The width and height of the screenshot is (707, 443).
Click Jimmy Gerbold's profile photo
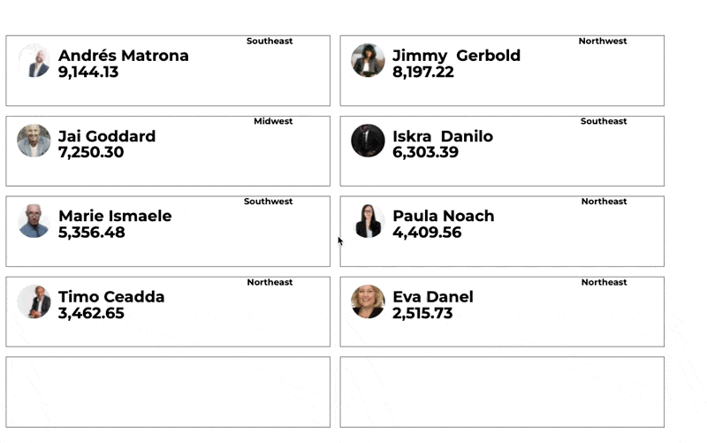pyautogui.click(x=368, y=60)
